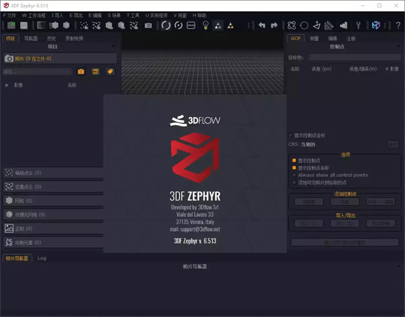The image size is (405, 317).
Task: Open the T 工具 menu
Action: (133, 16)
